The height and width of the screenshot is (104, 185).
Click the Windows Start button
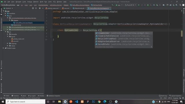[x=3, y=102]
